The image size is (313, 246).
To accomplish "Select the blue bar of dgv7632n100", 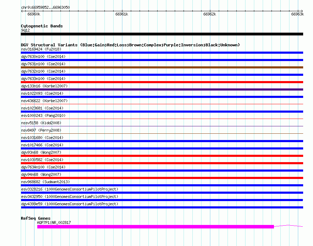I will [x=162, y=75].
